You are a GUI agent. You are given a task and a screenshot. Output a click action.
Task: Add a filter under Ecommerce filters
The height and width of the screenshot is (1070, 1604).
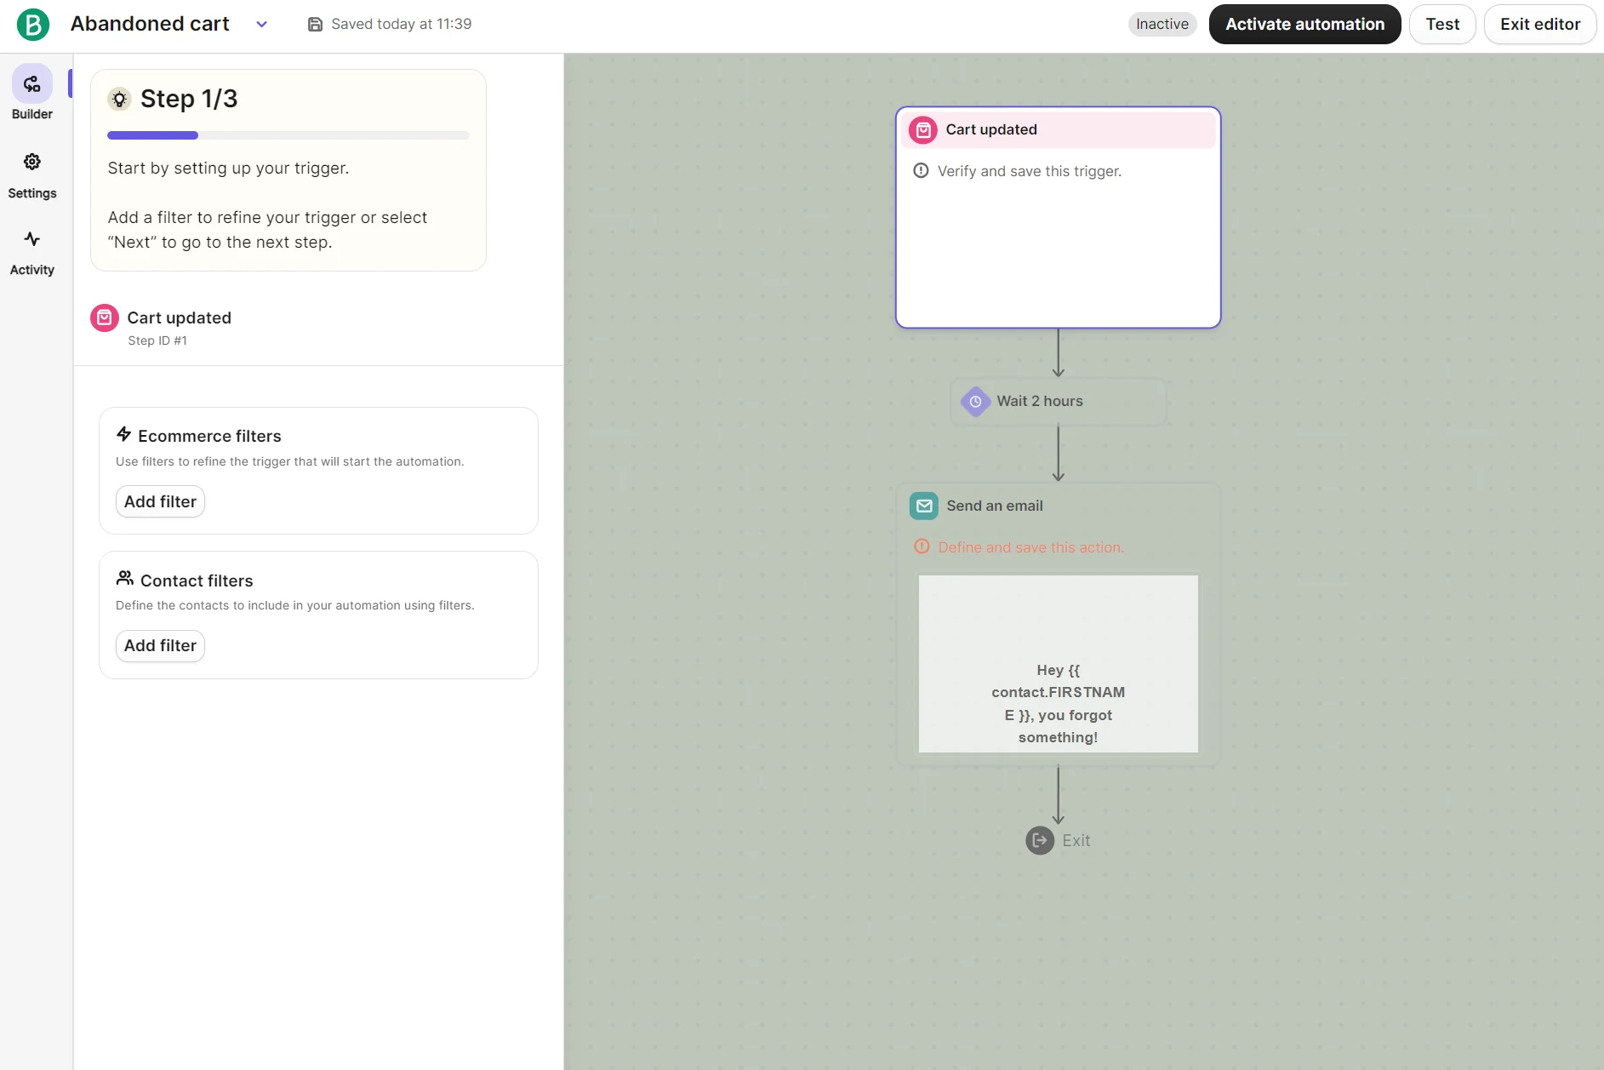(160, 501)
